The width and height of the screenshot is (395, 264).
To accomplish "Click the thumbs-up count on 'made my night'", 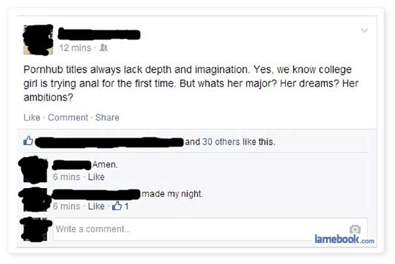I will [x=120, y=206].
